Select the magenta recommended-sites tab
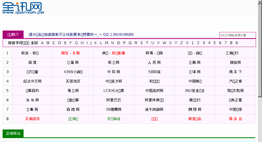Image resolution: width=262 pixels, height=142 pixels. tap(13, 35)
